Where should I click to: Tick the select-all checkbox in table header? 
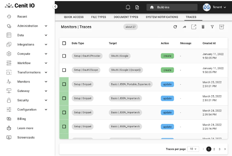(64, 43)
